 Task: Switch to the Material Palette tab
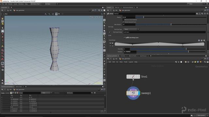pos(133,56)
